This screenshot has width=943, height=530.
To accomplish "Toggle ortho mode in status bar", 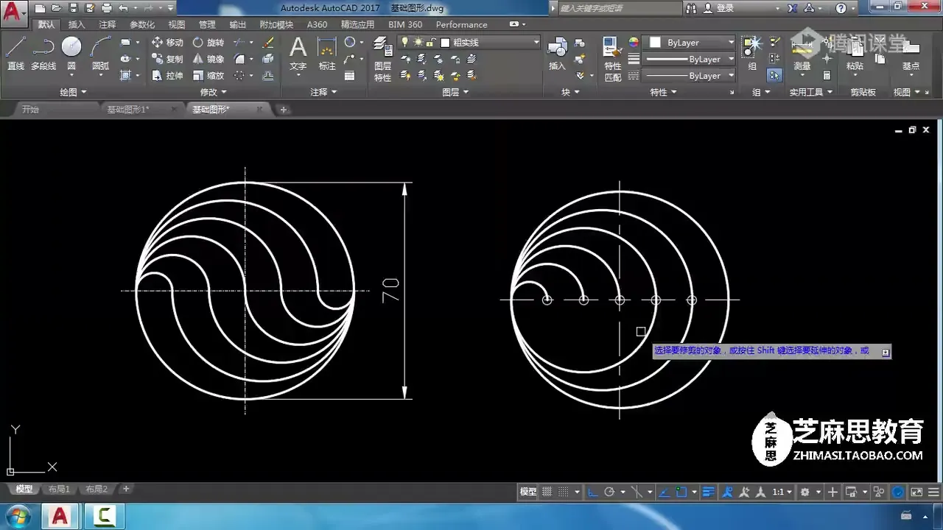I will click(592, 492).
